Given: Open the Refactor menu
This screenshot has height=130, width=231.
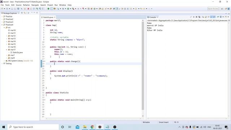Looking at the screenshot, I should pos(26,5).
